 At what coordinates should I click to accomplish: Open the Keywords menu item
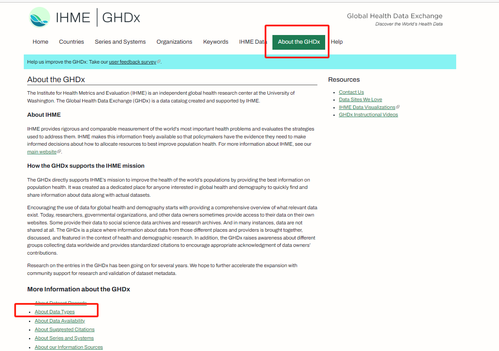[216, 42]
